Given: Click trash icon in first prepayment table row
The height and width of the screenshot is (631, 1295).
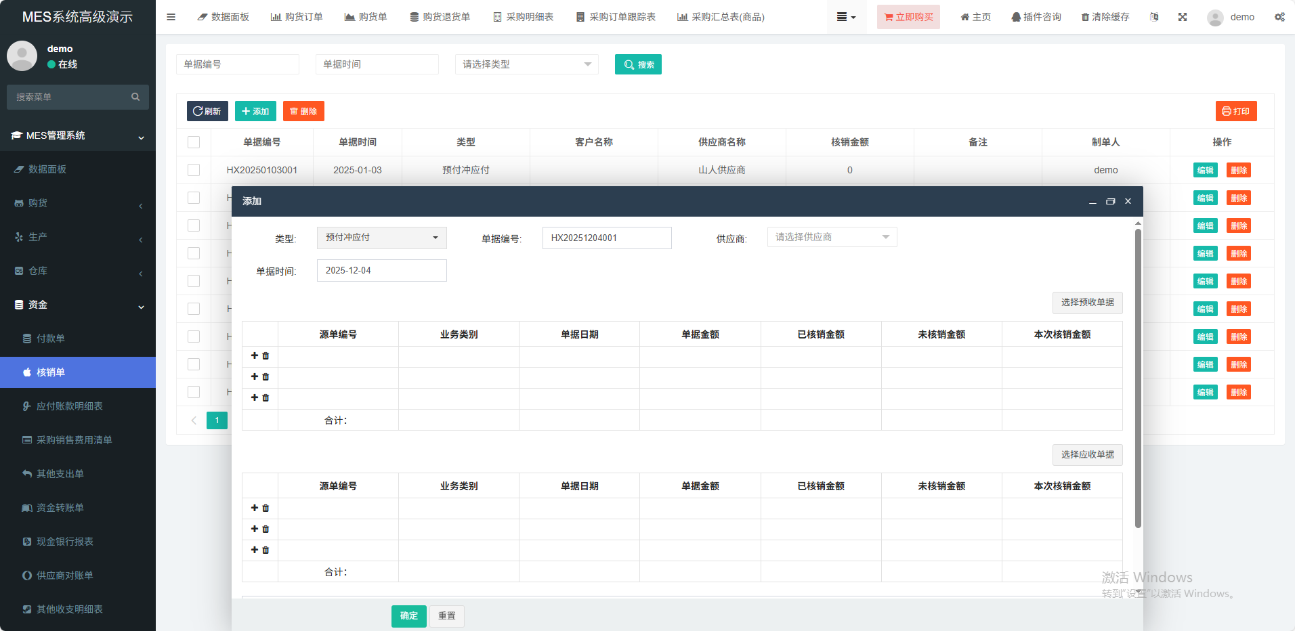Looking at the screenshot, I should click(x=266, y=356).
